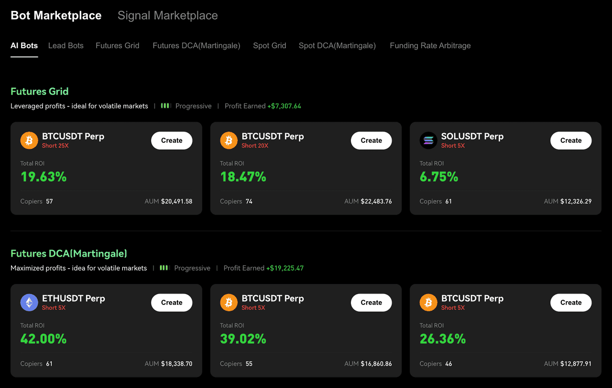Viewport: 612px width, 388px height.
Task: Click the Bitcoin icon on the Short 25X card
Action: coord(29,140)
